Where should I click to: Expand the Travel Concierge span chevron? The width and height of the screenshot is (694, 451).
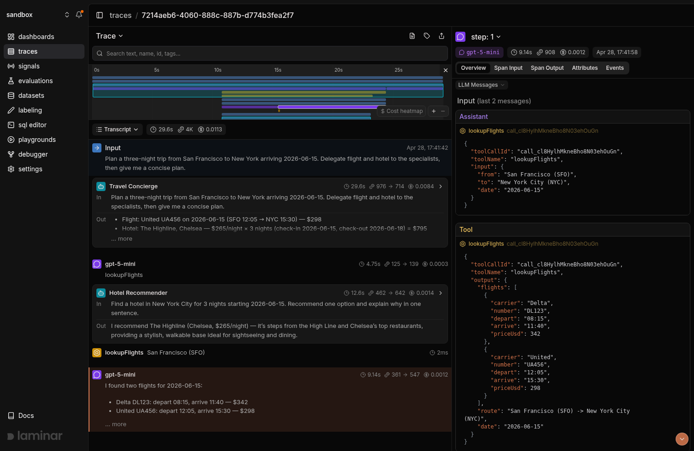[441, 186]
